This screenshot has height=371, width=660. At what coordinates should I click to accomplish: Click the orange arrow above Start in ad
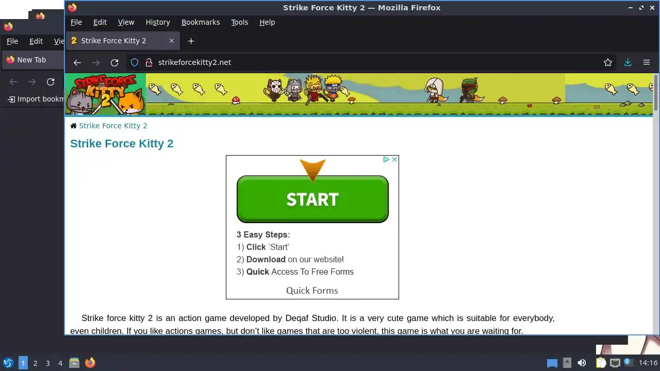(312, 171)
